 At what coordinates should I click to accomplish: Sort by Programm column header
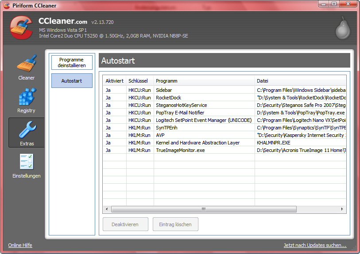(166, 81)
